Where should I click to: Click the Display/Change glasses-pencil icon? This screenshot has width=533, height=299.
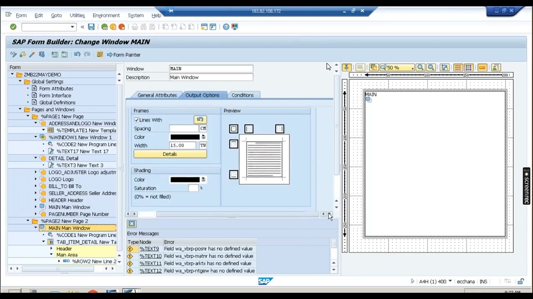13,54
